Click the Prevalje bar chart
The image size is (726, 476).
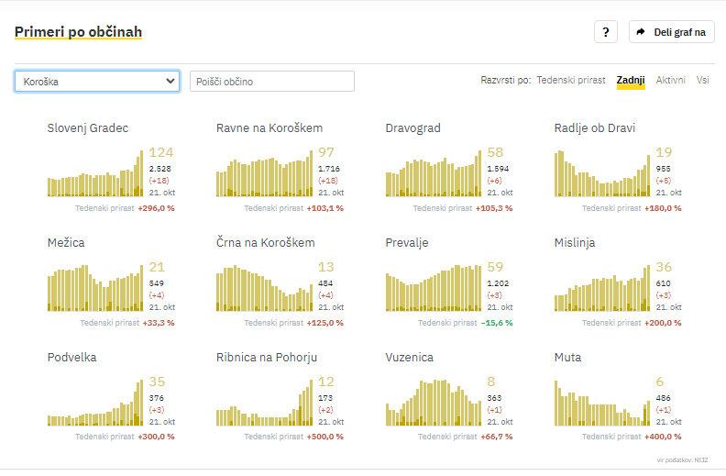coord(433,289)
